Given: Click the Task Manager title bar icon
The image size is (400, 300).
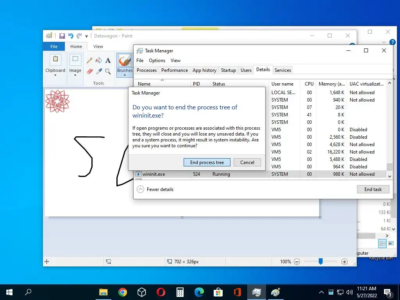Looking at the screenshot, I should [139, 51].
